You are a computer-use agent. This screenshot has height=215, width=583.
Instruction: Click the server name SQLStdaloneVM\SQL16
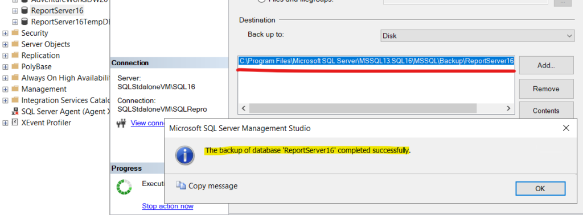156,87
